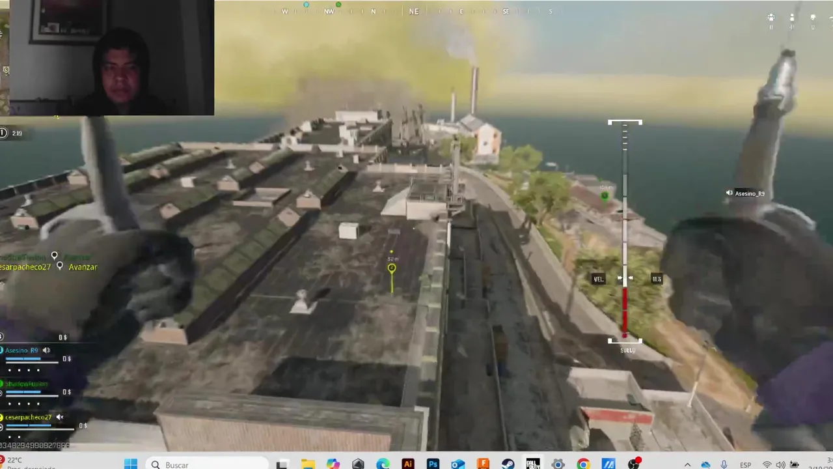833x469 pixels.
Task: Click the webcam overlay thumbnail
Action: pyautogui.click(x=112, y=57)
